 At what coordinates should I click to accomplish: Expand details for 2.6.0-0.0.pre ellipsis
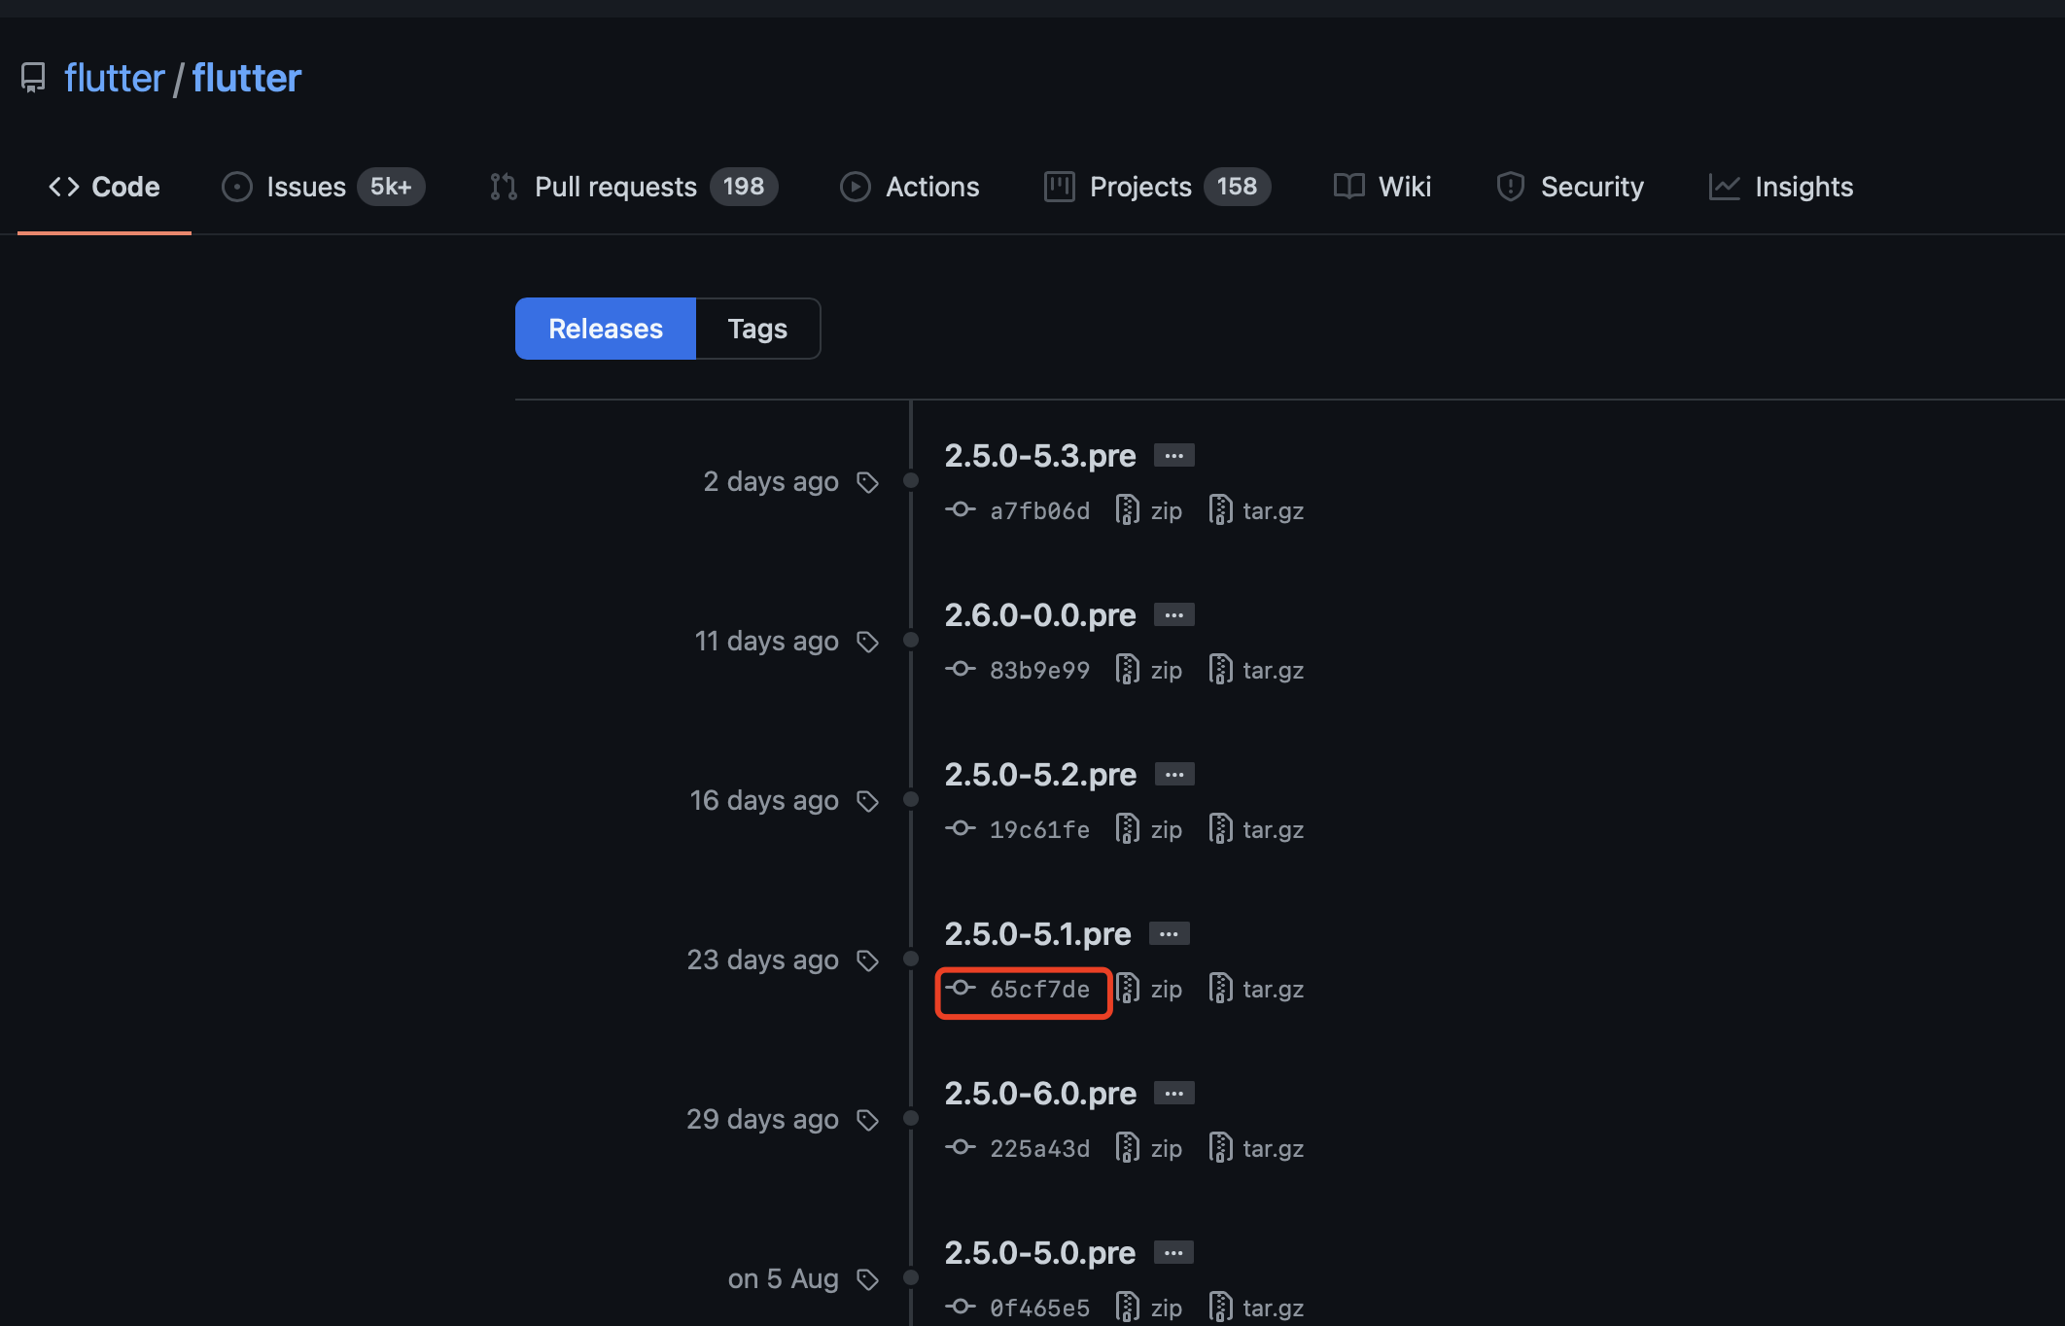point(1174,614)
